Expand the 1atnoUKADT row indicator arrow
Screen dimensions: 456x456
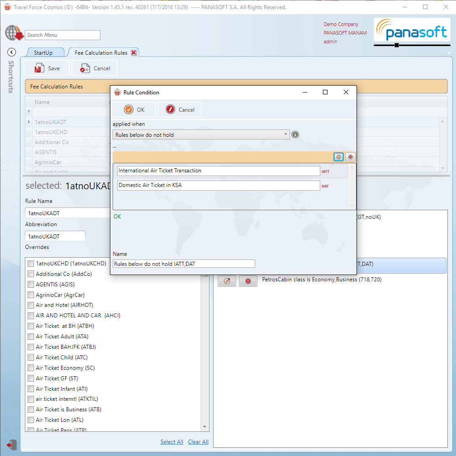(x=29, y=122)
